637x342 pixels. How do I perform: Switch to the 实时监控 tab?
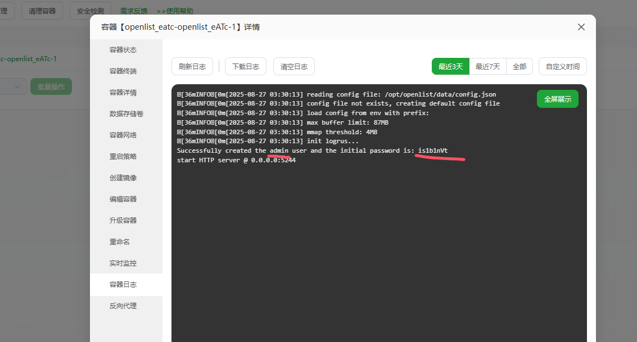click(x=123, y=263)
